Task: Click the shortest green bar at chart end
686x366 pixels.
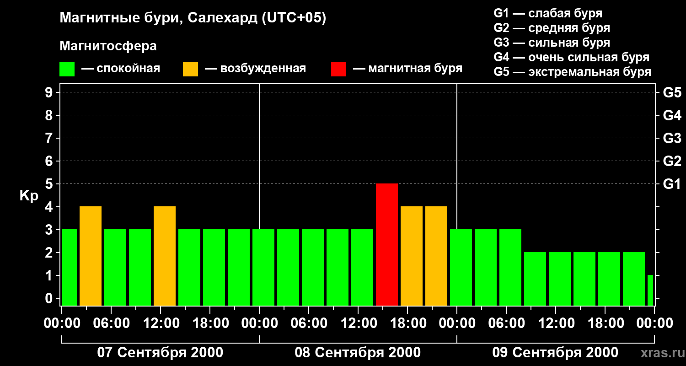Action: (x=650, y=291)
